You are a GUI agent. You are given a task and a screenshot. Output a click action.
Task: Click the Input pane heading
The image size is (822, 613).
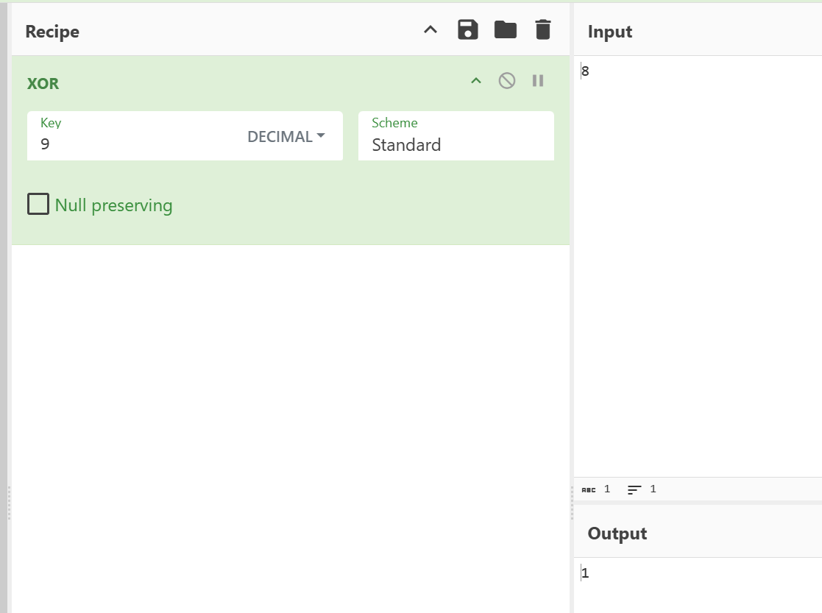[x=610, y=32]
